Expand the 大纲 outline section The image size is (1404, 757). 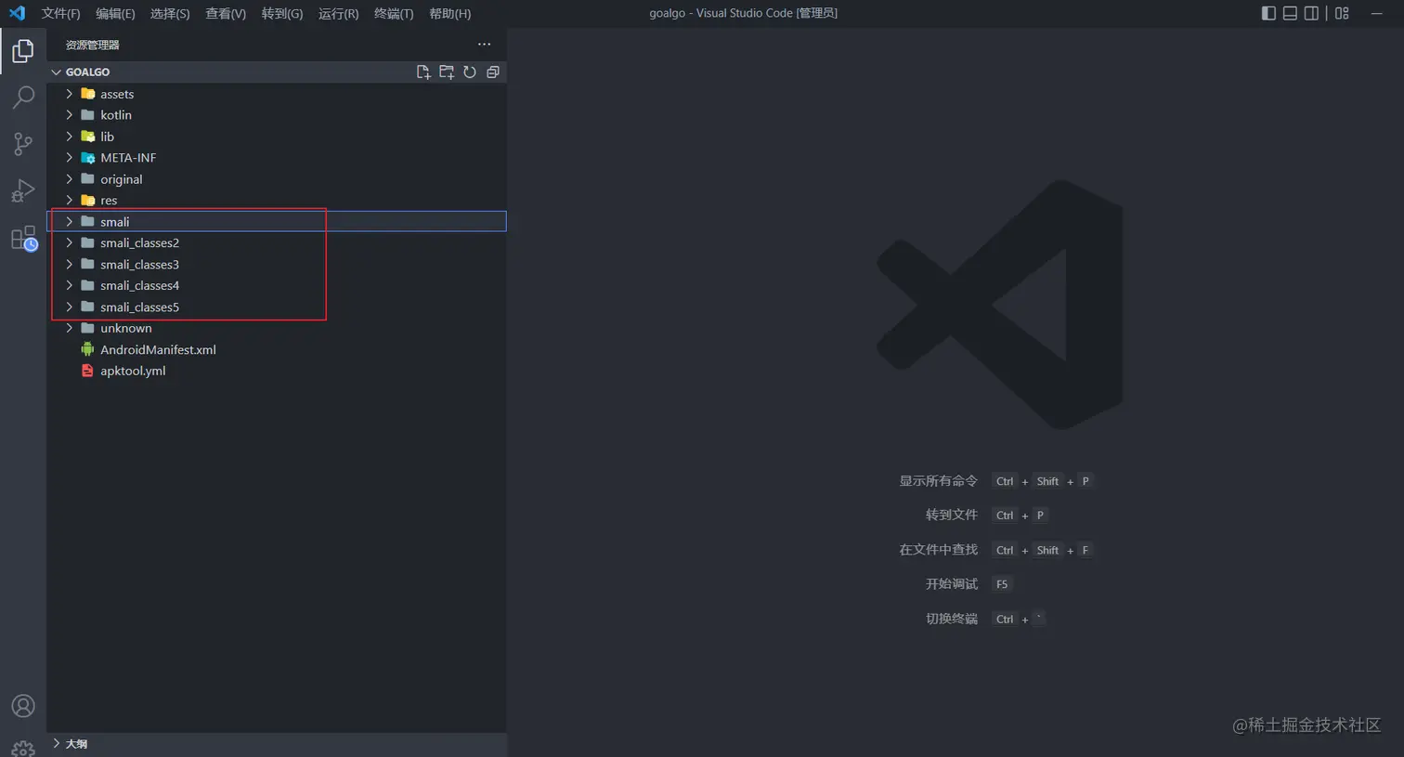point(57,743)
